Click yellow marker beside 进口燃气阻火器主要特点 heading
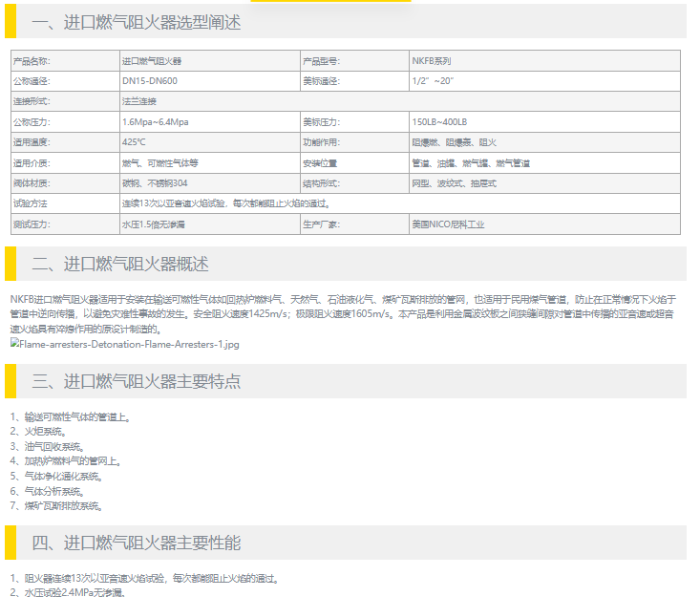The height and width of the screenshot is (597, 700). pos(11,381)
